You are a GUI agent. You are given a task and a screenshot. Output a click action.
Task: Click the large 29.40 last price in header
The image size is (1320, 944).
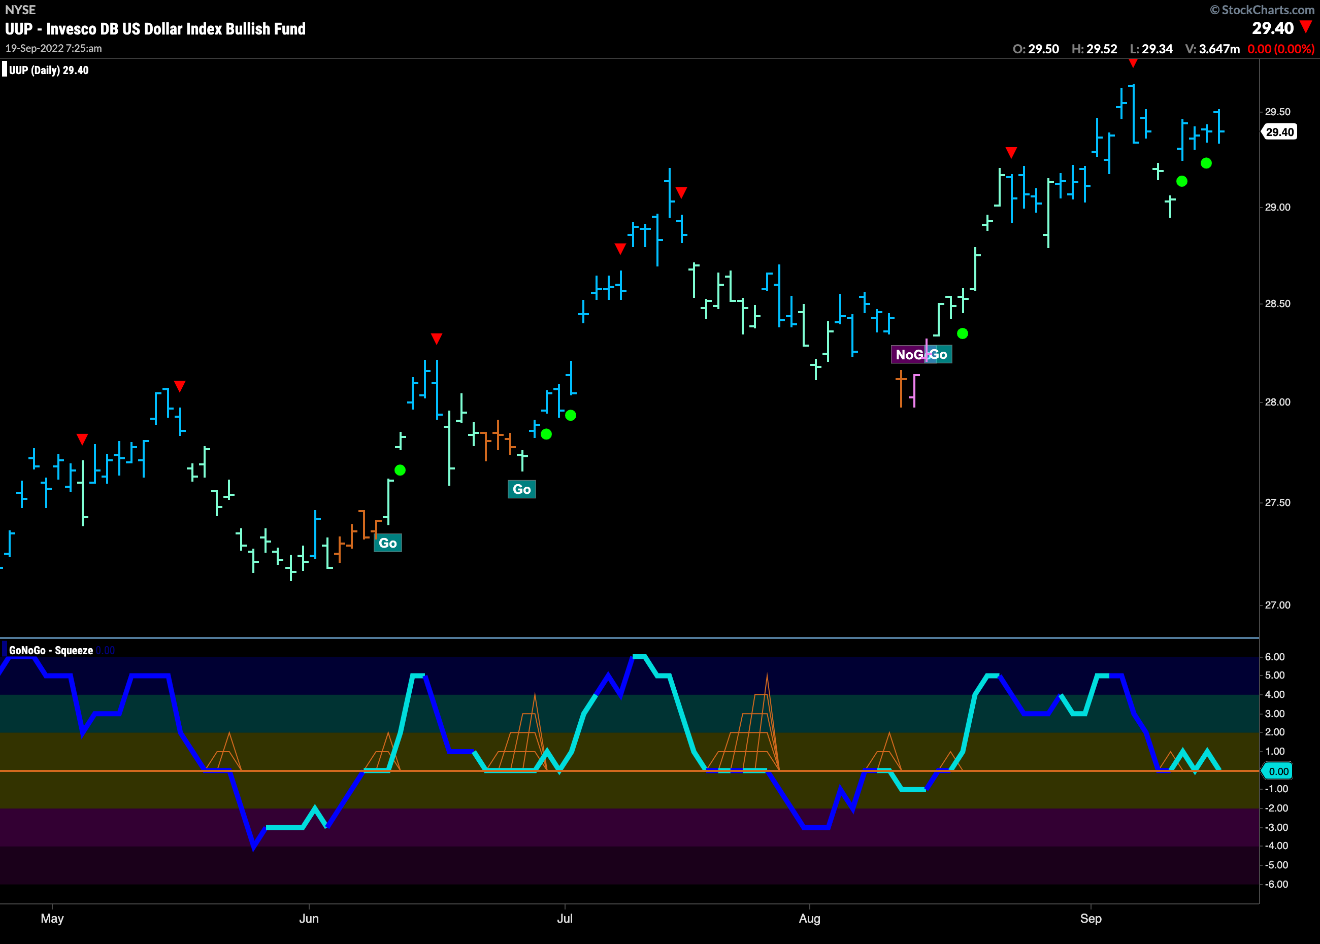click(1272, 28)
